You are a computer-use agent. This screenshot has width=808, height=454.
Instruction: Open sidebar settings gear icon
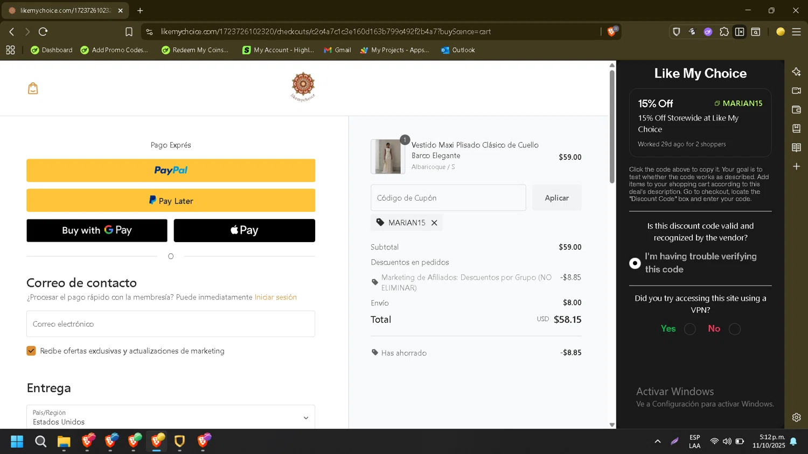pyautogui.click(x=796, y=417)
